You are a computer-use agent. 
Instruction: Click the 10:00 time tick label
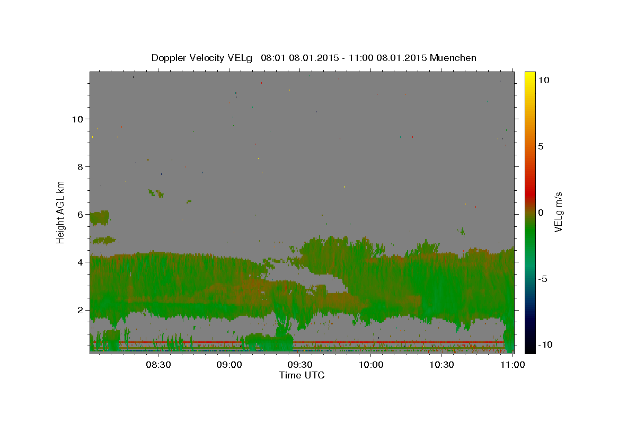[371, 365]
